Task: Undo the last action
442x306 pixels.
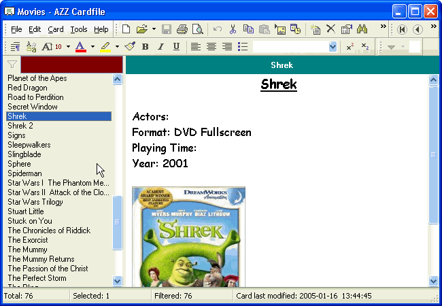Action: (x=218, y=29)
